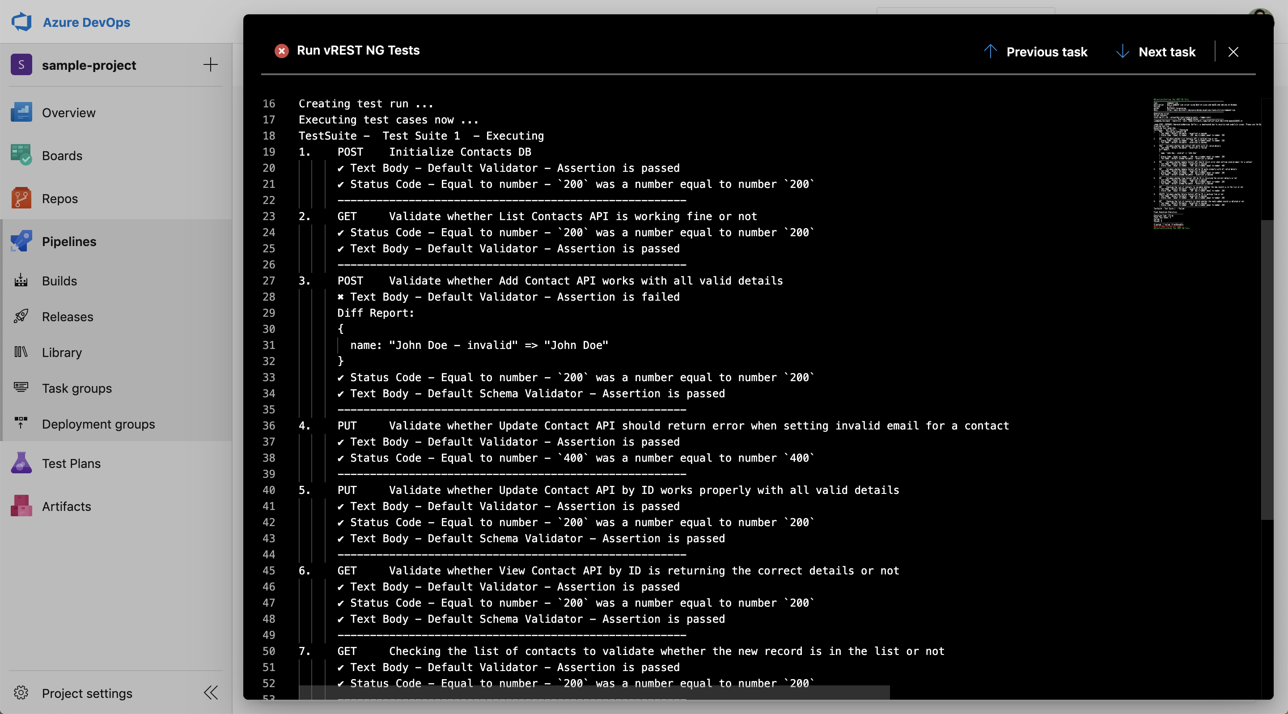Click 'POST Initialize Contacts DB' line
Screen dimensions: 1288x714
[x=434, y=152]
